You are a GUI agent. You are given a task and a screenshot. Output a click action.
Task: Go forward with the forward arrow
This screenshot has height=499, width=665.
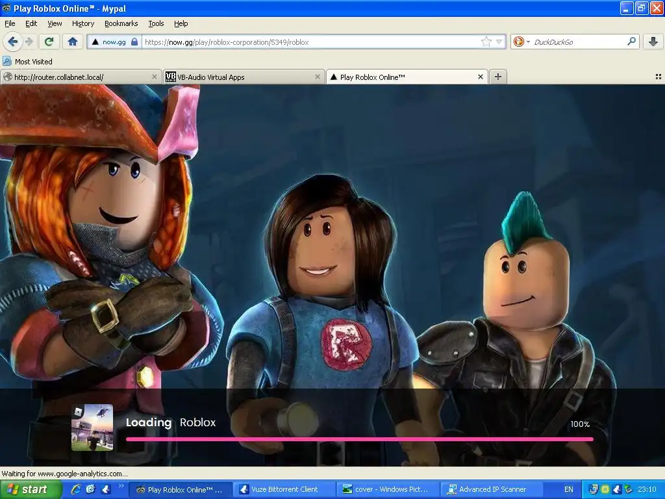pyautogui.click(x=29, y=42)
